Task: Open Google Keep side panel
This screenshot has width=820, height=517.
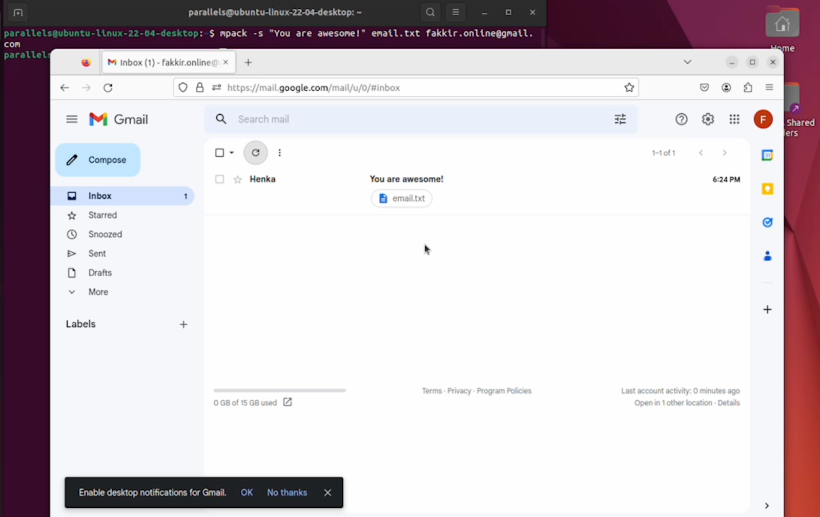Action: coord(767,189)
